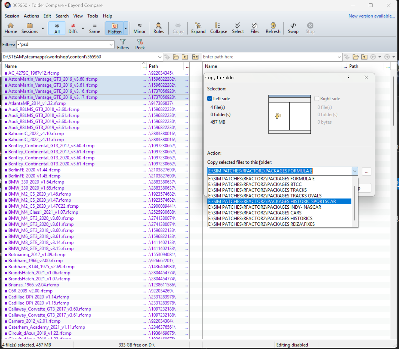This screenshot has height=349, width=399.
Task: Select Camaro_2012_v2.01.rfcmp file
Action: click(34, 321)
